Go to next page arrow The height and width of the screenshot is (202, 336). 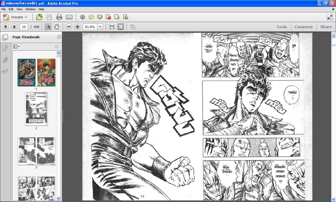[14, 27]
